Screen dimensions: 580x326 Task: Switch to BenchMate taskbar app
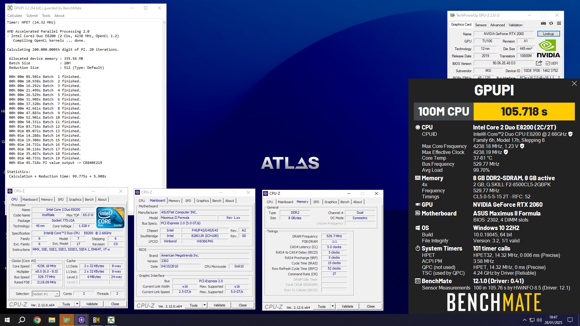point(96,320)
